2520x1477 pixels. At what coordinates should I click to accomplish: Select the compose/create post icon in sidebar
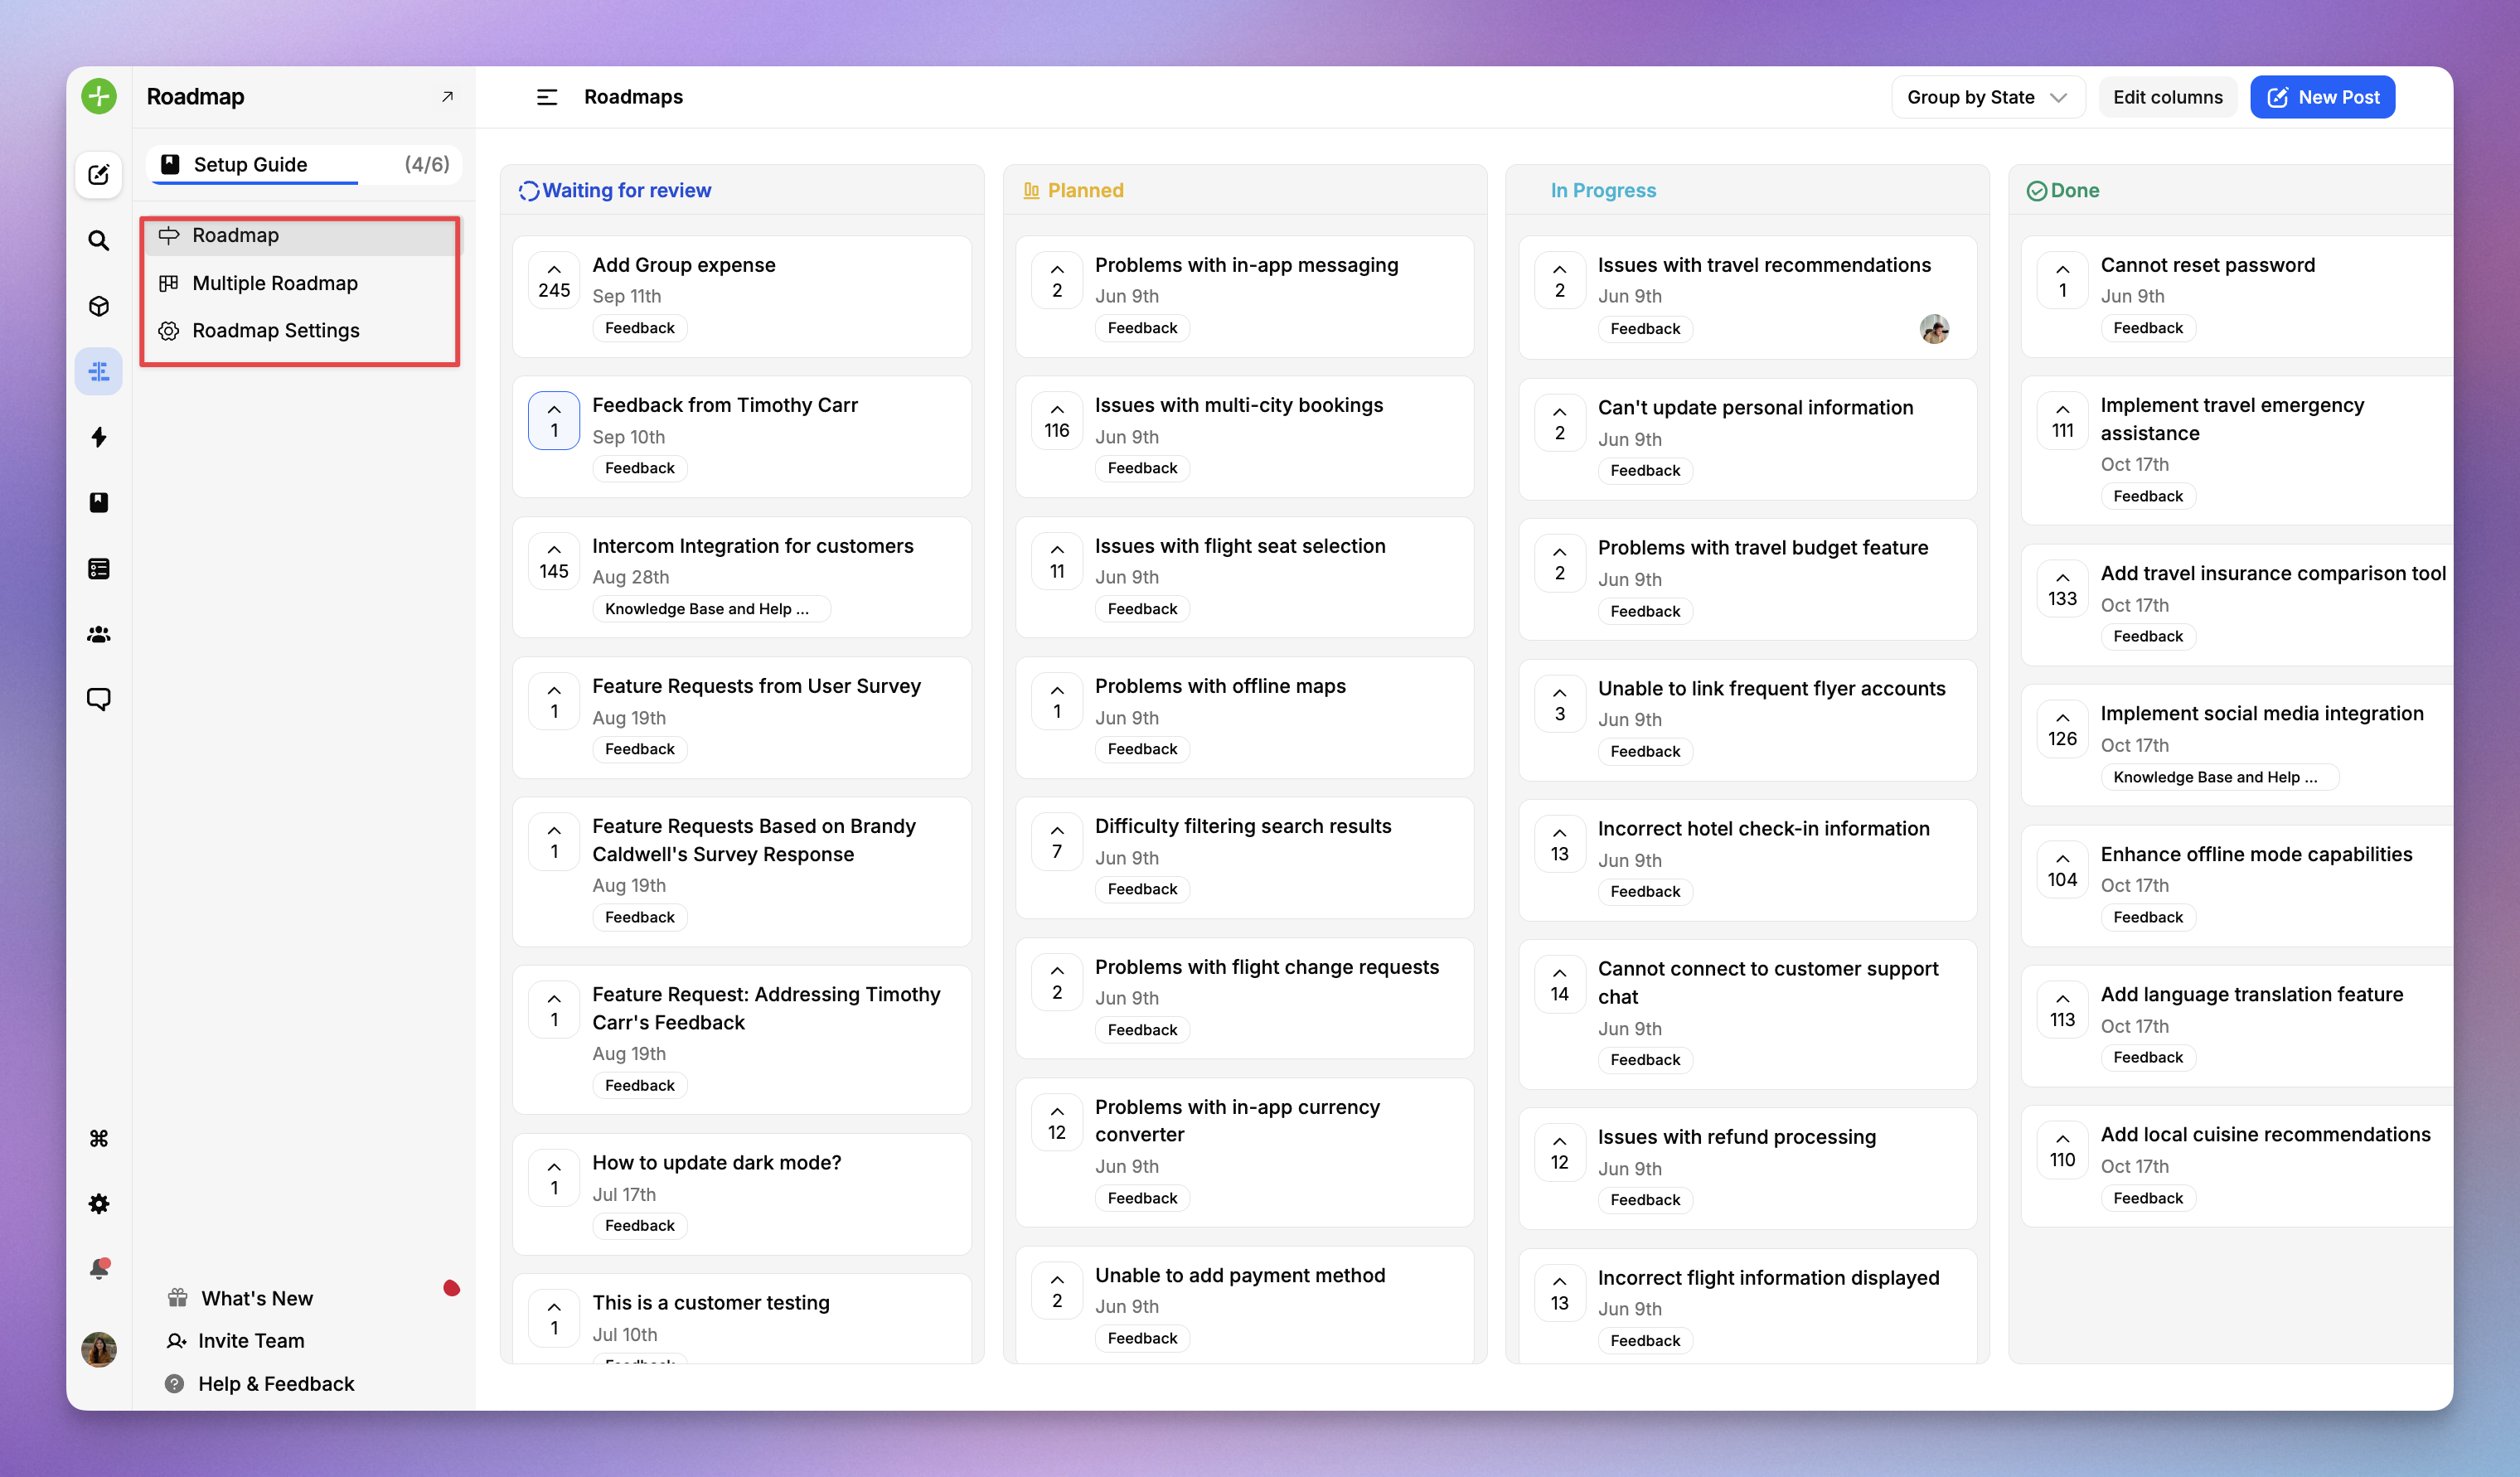point(98,174)
